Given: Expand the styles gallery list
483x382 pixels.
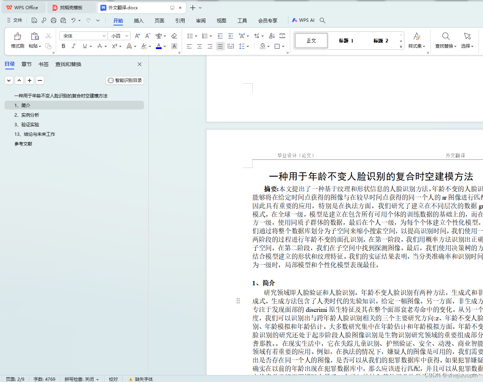Looking at the screenshot, I should coord(401,47).
